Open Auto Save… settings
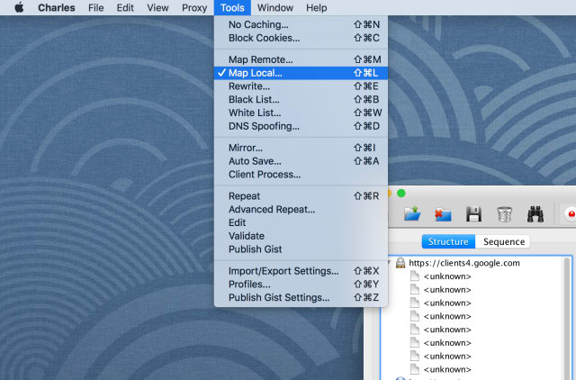This screenshot has width=576, height=380. coord(301,161)
